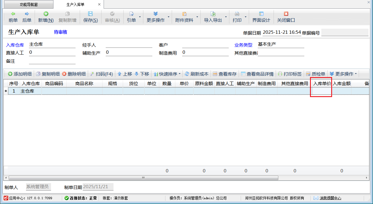Viewport: 373px width, 204px height.
Task: Open 附件资料 attachments
Action: tap(184, 17)
